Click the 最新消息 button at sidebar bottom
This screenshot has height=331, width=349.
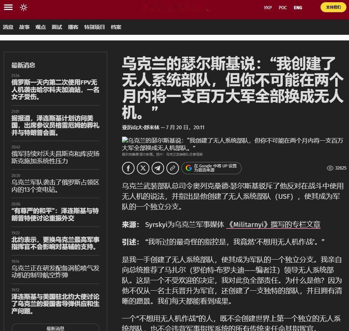pyautogui.click(x=55, y=328)
